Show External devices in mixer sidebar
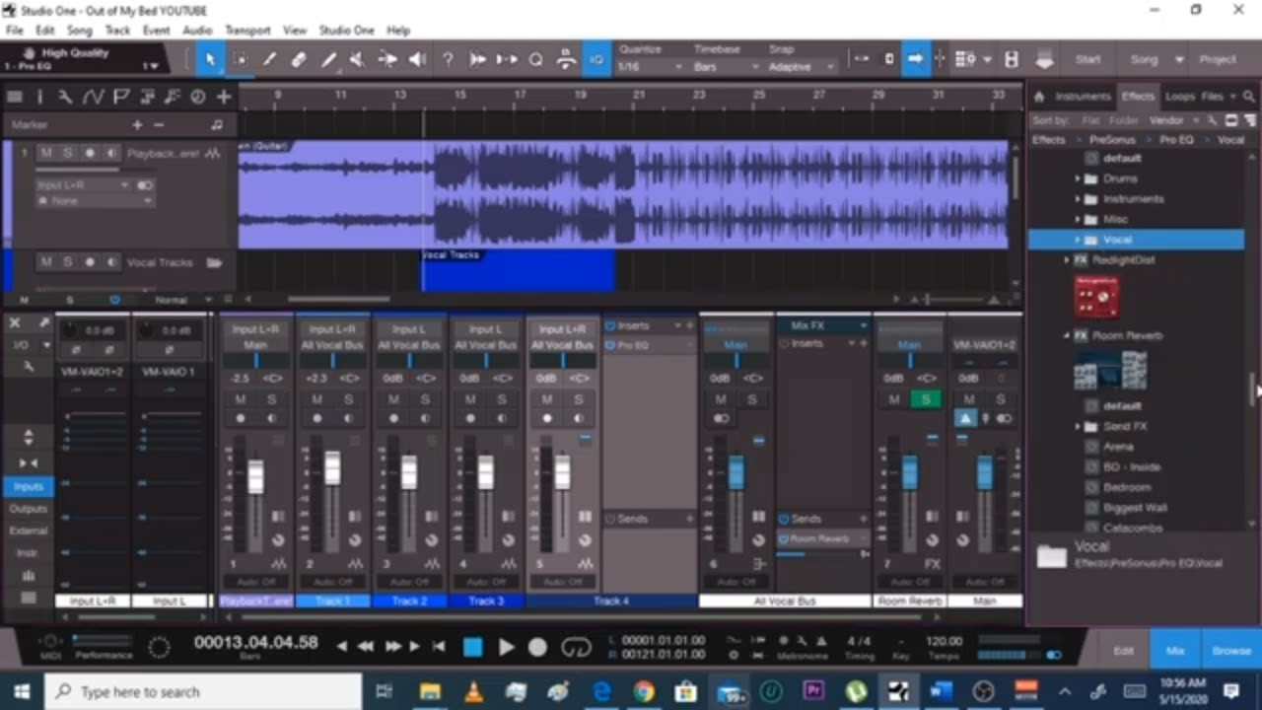 (28, 531)
